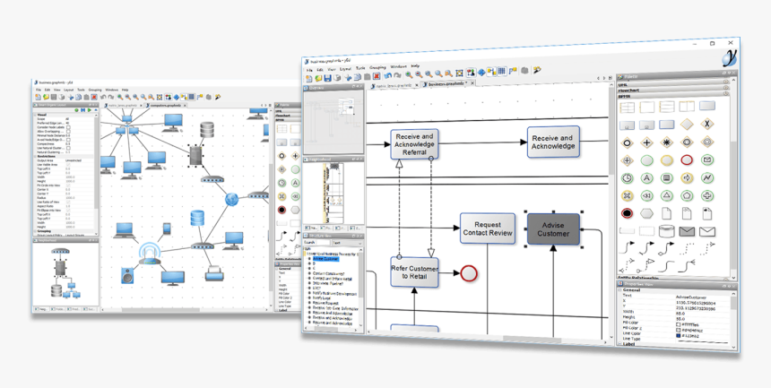Toggle Use Visible Area checkbox
Image resolution: width=771 pixels, height=388 pixels.
coord(68,164)
